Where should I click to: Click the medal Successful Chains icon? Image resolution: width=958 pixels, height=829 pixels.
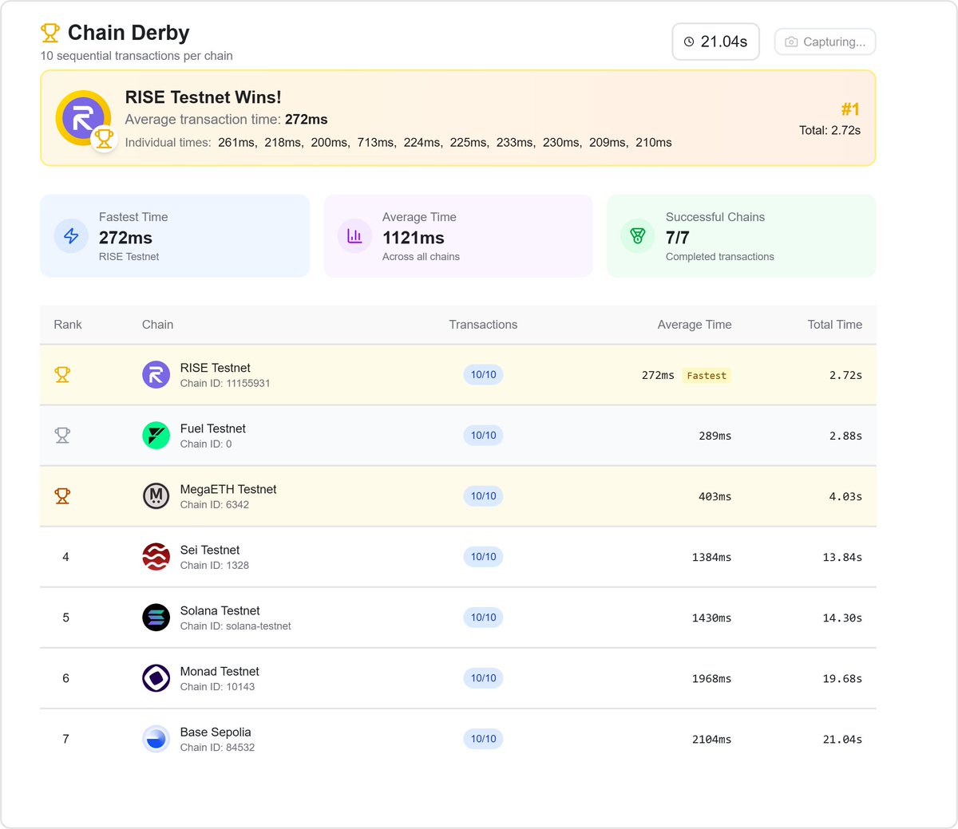point(638,236)
